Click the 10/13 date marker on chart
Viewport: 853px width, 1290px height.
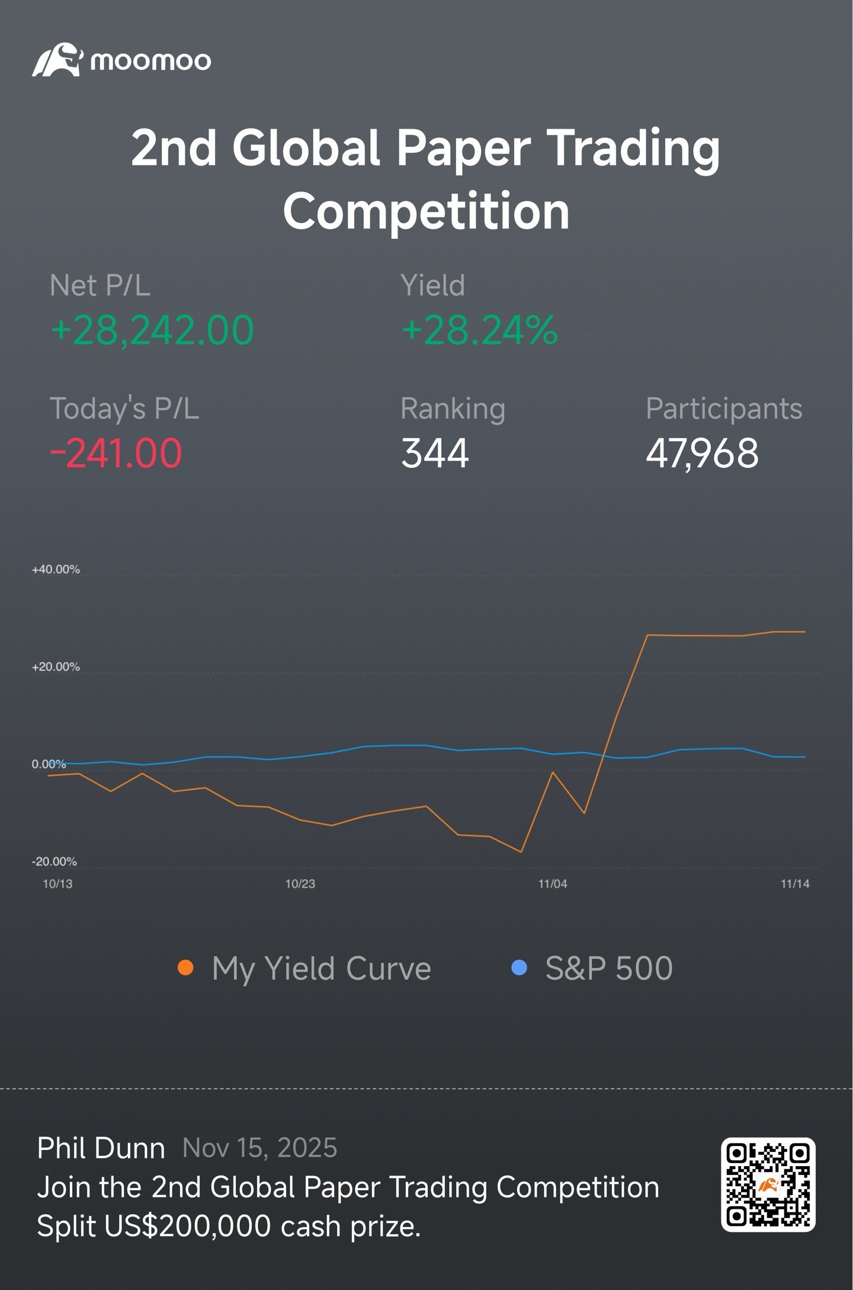(x=57, y=884)
